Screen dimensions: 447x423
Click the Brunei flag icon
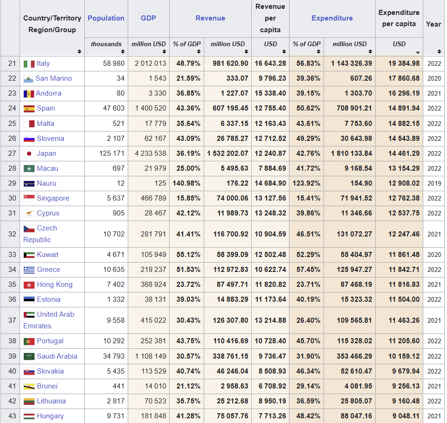29,387
